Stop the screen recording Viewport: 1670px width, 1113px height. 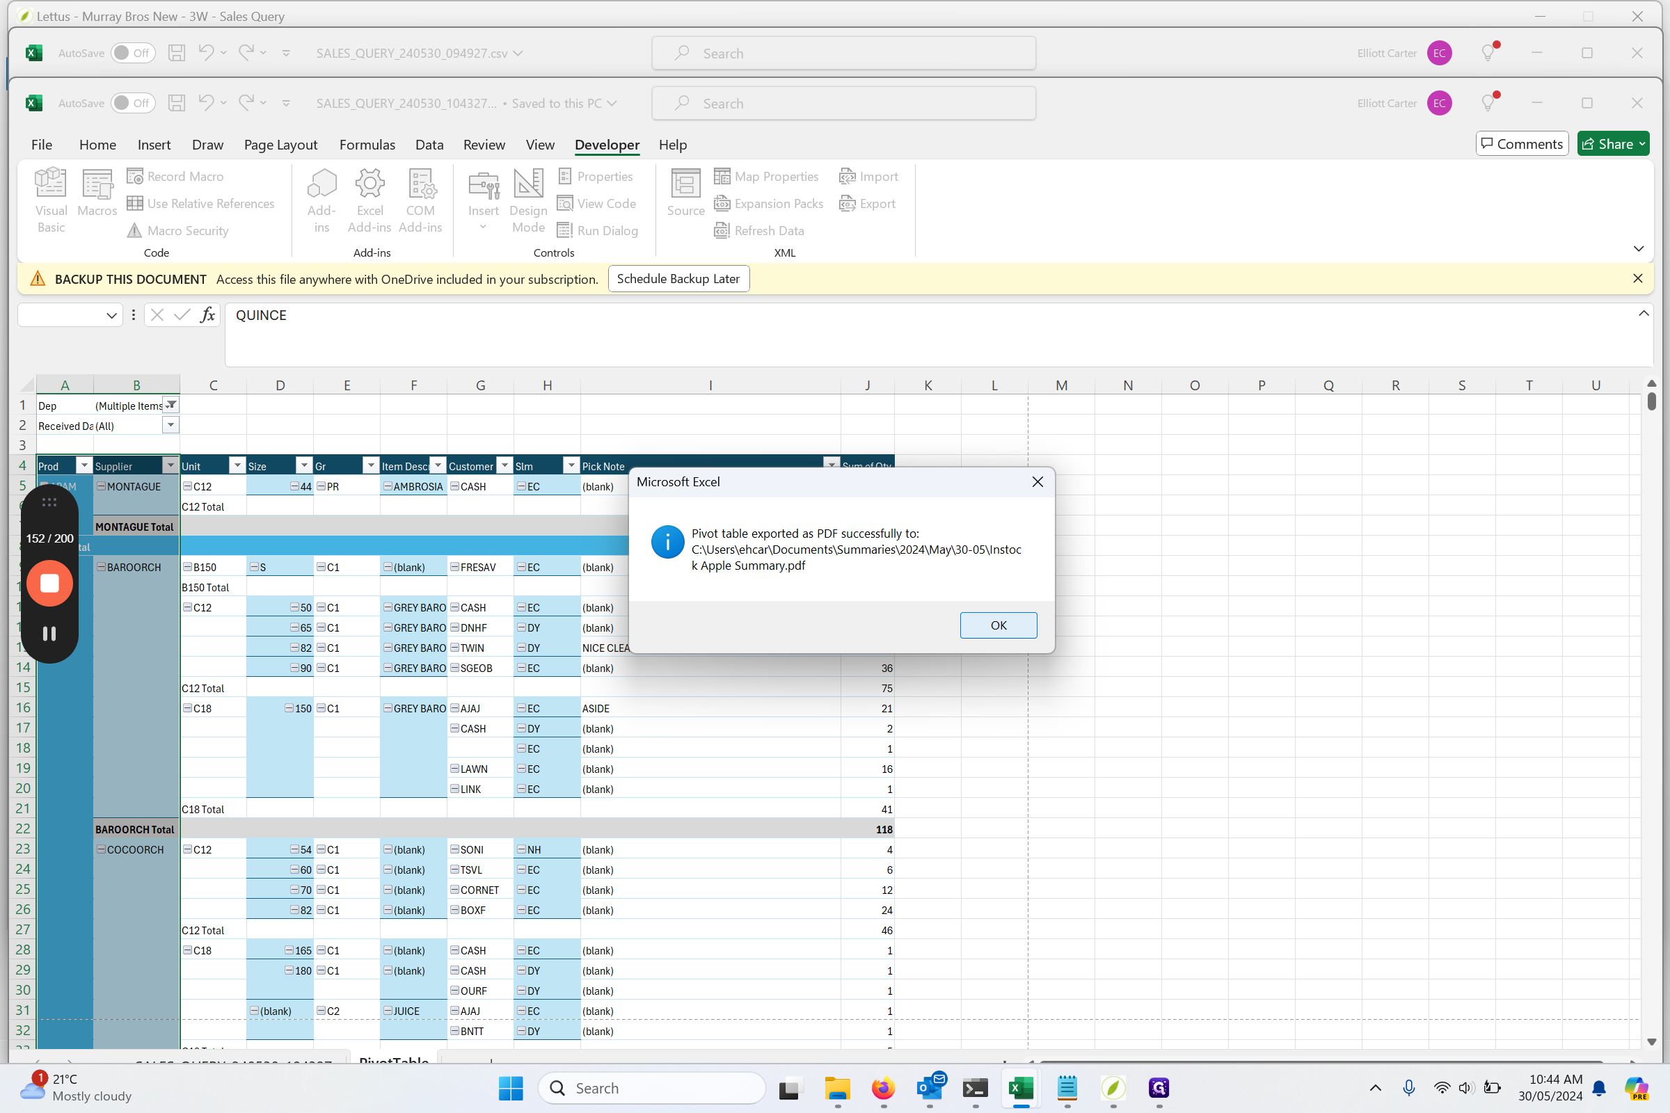(x=49, y=583)
